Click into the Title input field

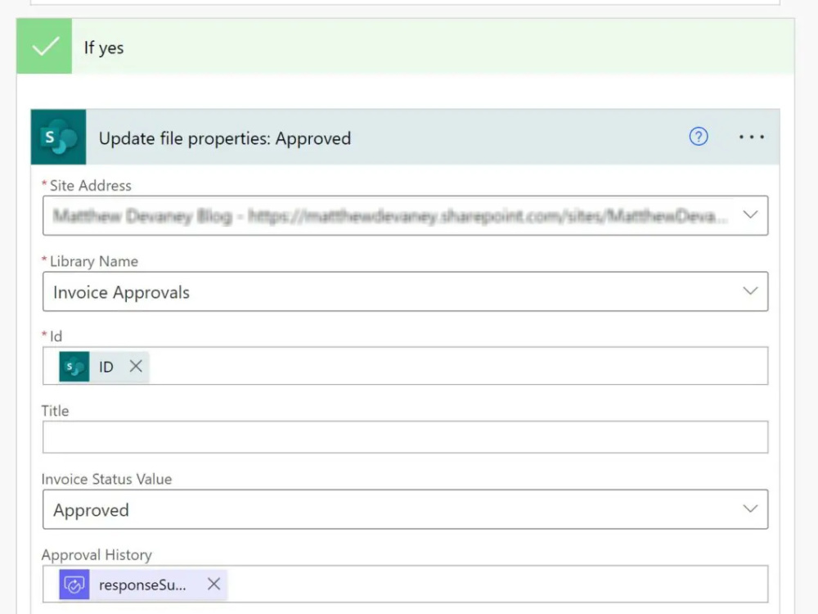tap(405, 437)
